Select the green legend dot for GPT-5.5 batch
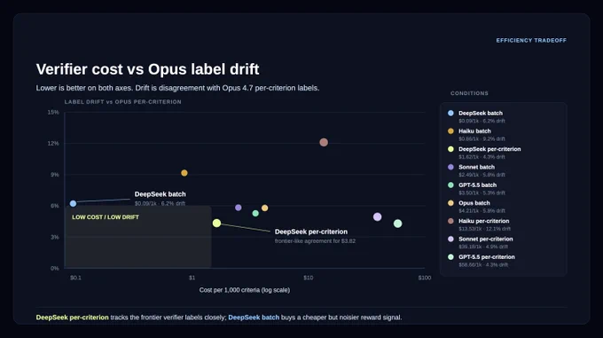The width and height of the screenshot is (603, 338). tap(450, 185)
